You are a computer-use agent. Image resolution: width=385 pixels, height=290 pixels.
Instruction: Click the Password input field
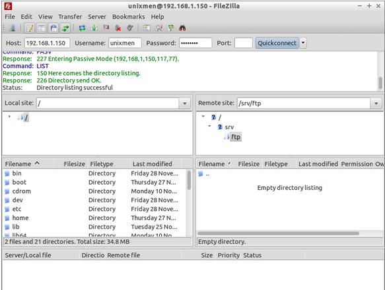[195, 43]
